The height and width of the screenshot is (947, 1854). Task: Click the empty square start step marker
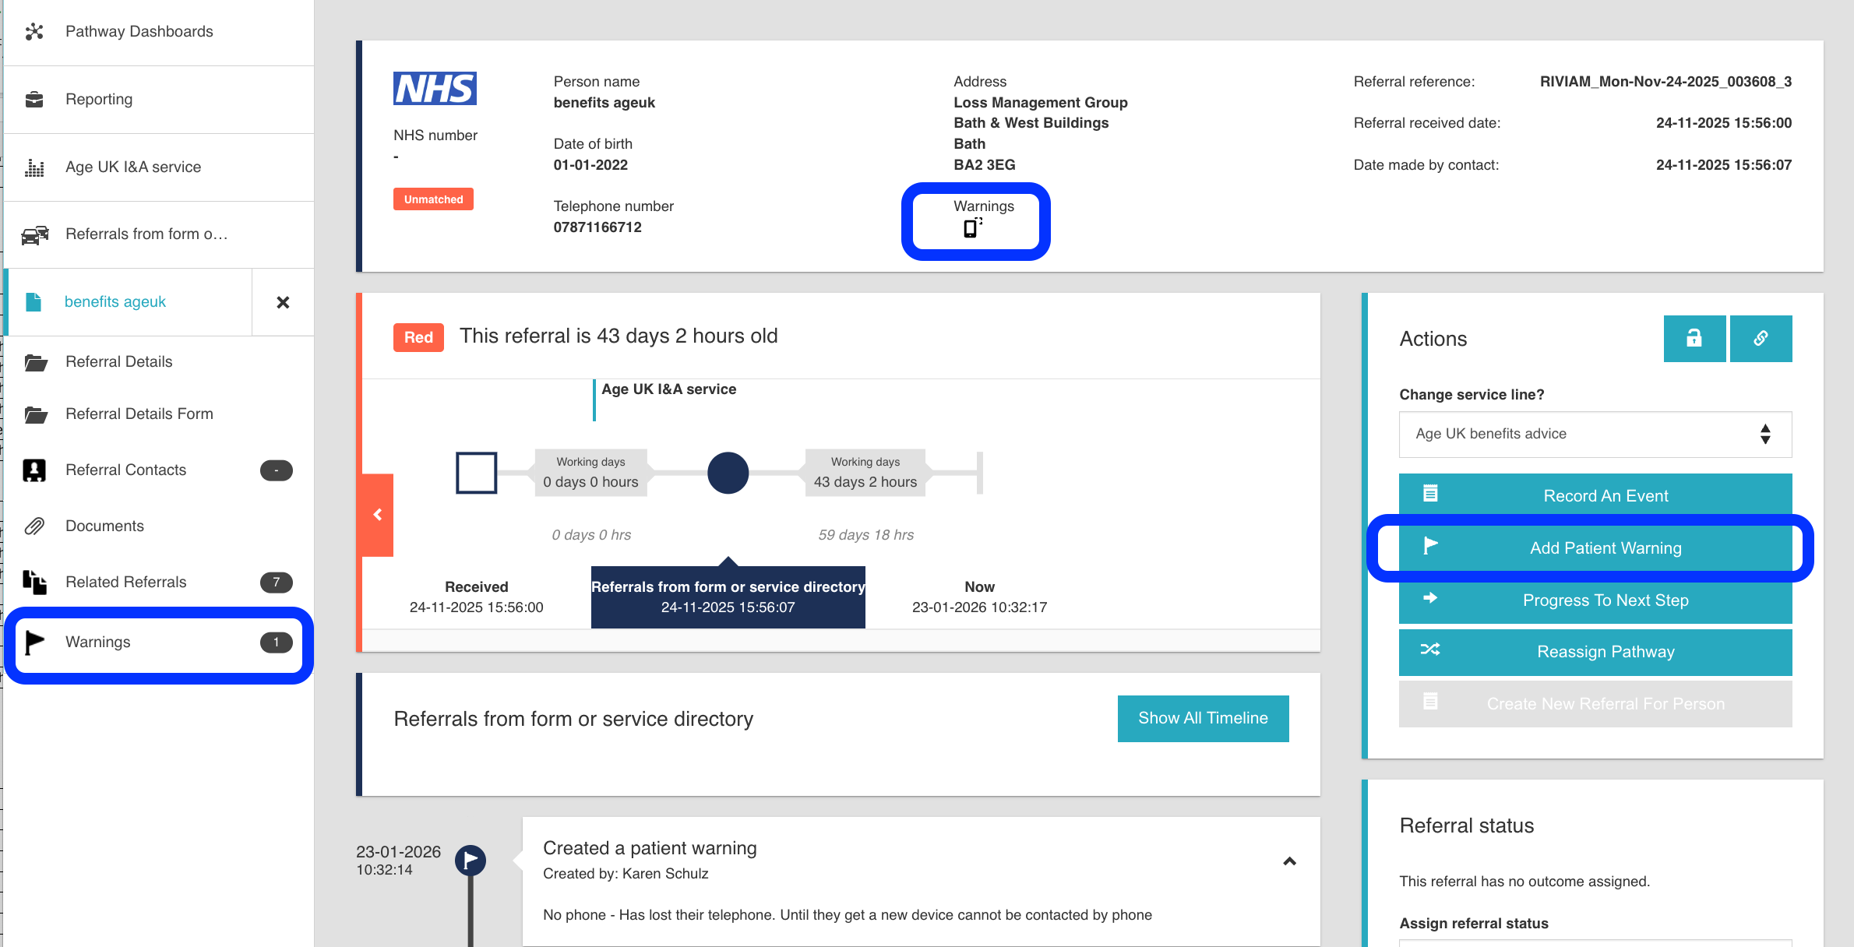tap(476, 473)
